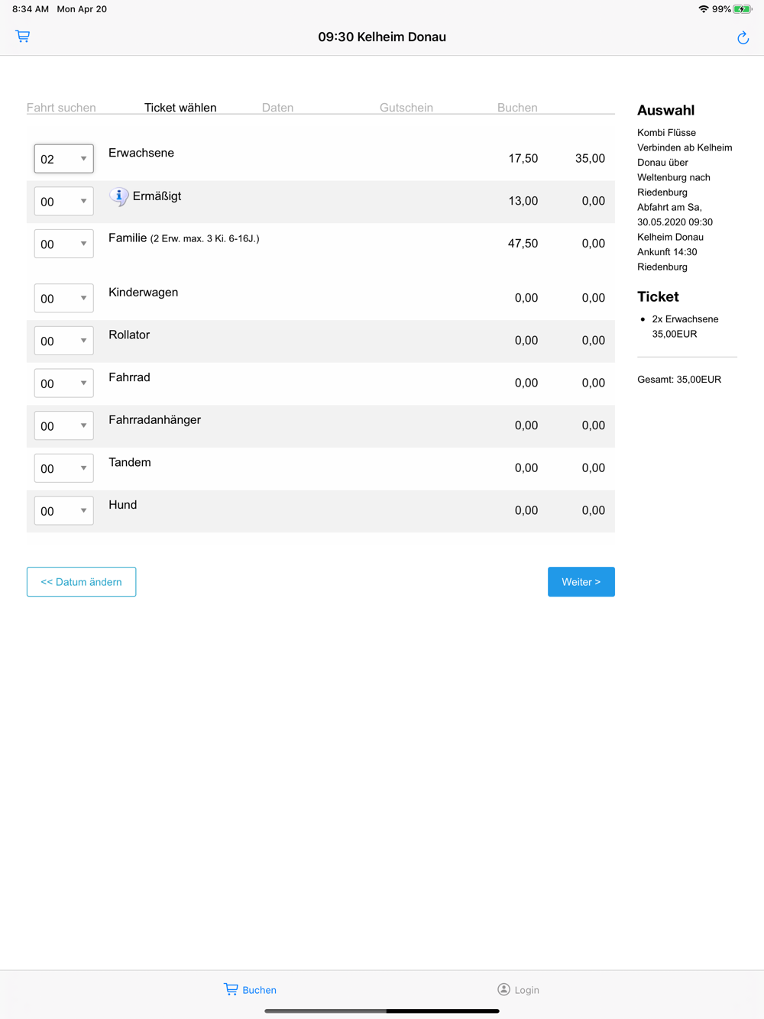
Task: Go to the Daten step tab
Action: tap(277, 108)
